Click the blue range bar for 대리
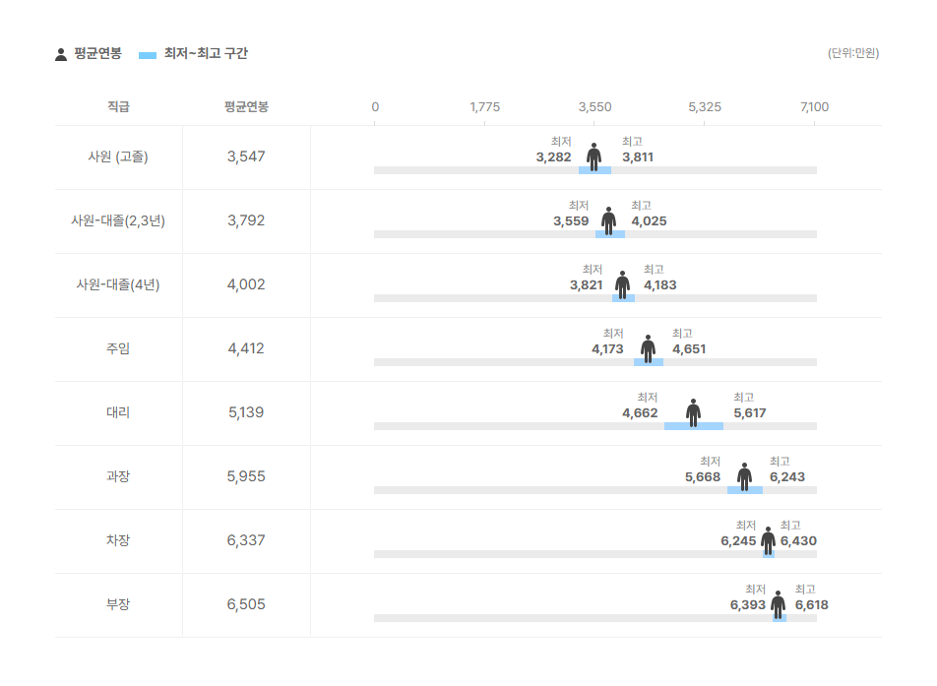Viewport: 937px width, 686px height. click(x=693, y=426)
